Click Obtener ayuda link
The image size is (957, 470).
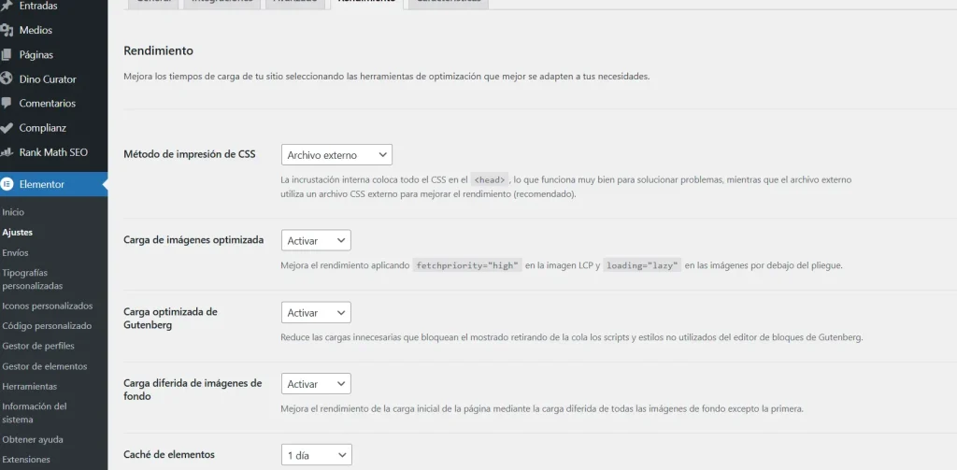[33, 439]
